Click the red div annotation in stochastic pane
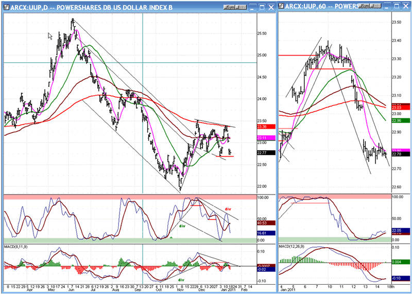This screenshot has width=412, height=294. coord(228,209)
